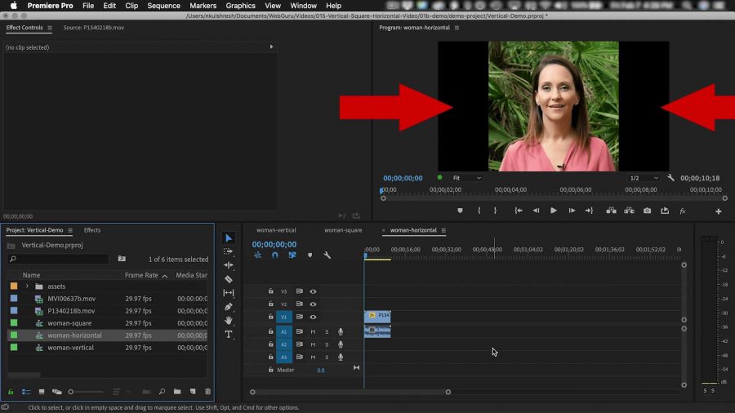The image size is (735, 413).
Task: Adjust the project panel thumbnail zoom slider
Action: coord(72,392)
